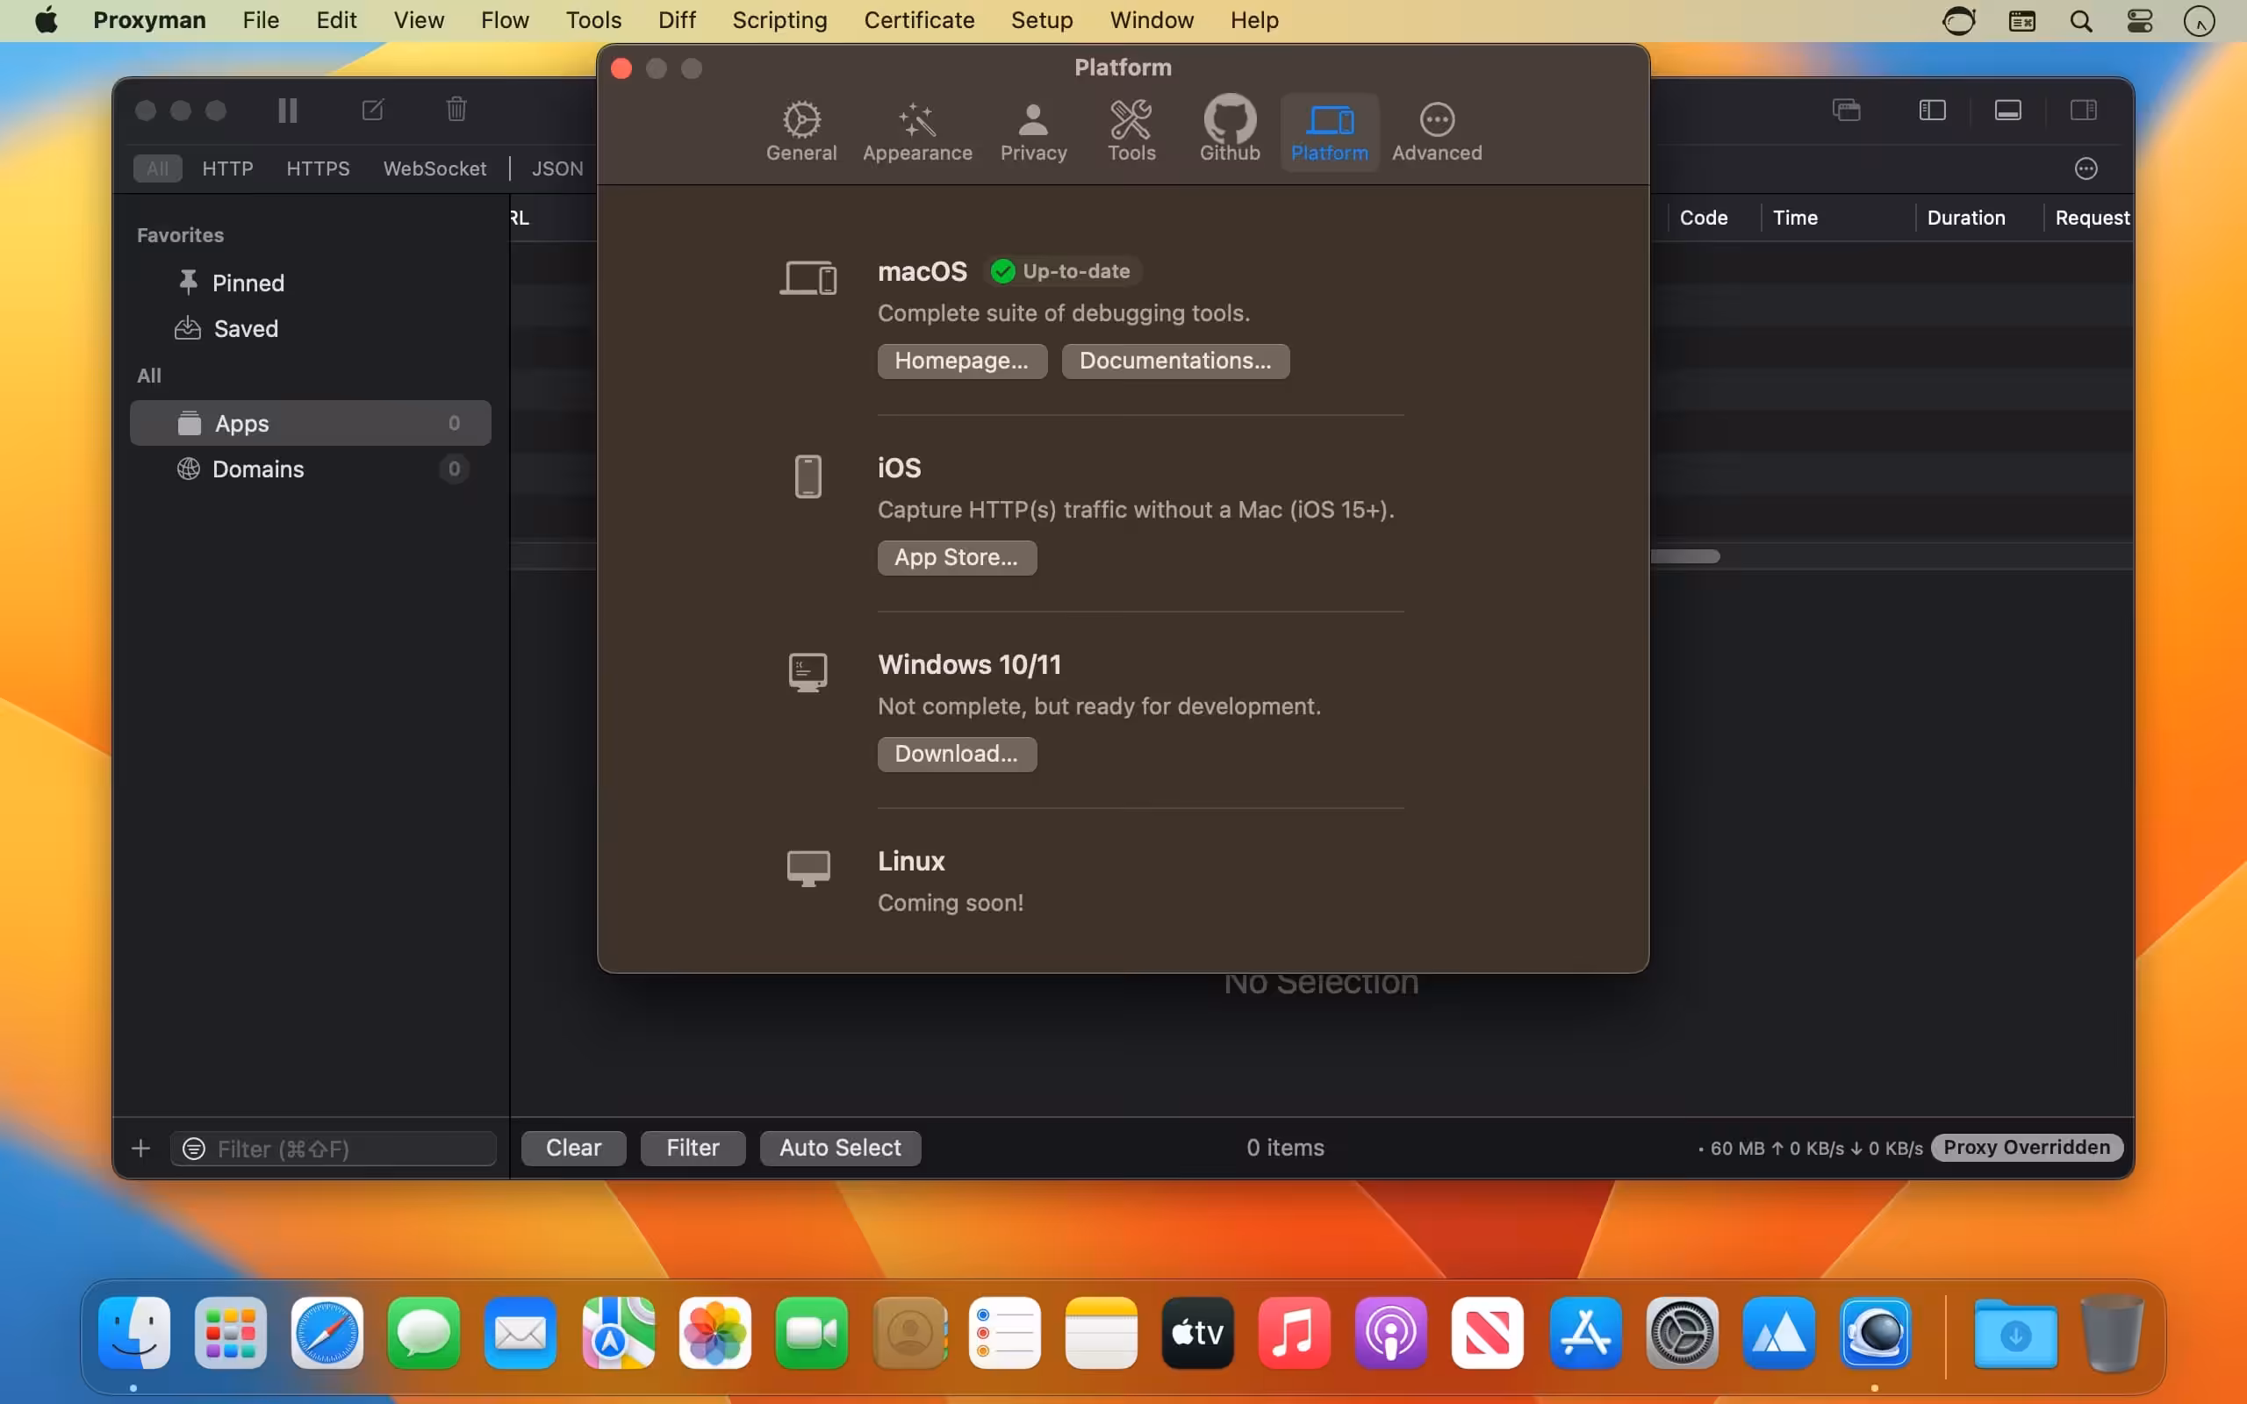
Task: Toggle the bottom panel layout icon
Action: tap(2007, 111)
